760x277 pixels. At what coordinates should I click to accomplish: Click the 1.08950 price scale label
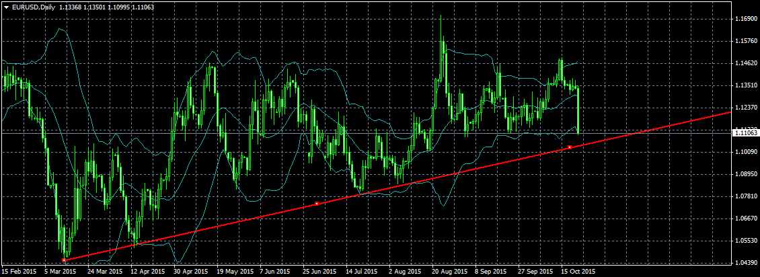coord(745,174)
